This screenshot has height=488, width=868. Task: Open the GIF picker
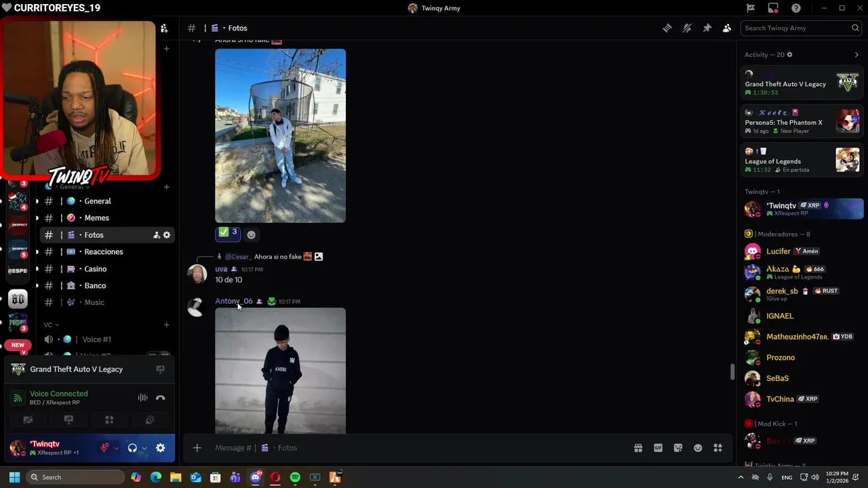tap(658, 448)
